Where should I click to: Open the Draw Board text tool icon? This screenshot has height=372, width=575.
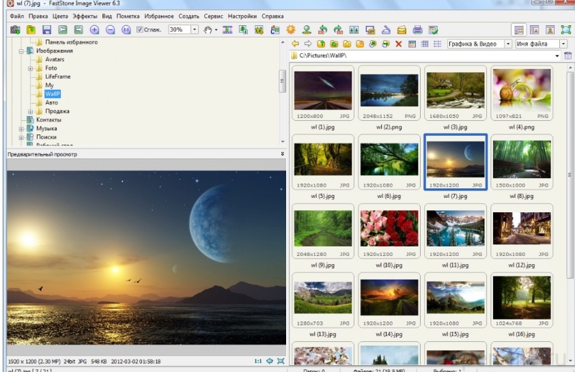pyautogui.click(x=275, y=29)
